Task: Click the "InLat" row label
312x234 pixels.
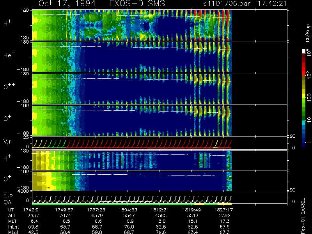Action: point(14,227)
